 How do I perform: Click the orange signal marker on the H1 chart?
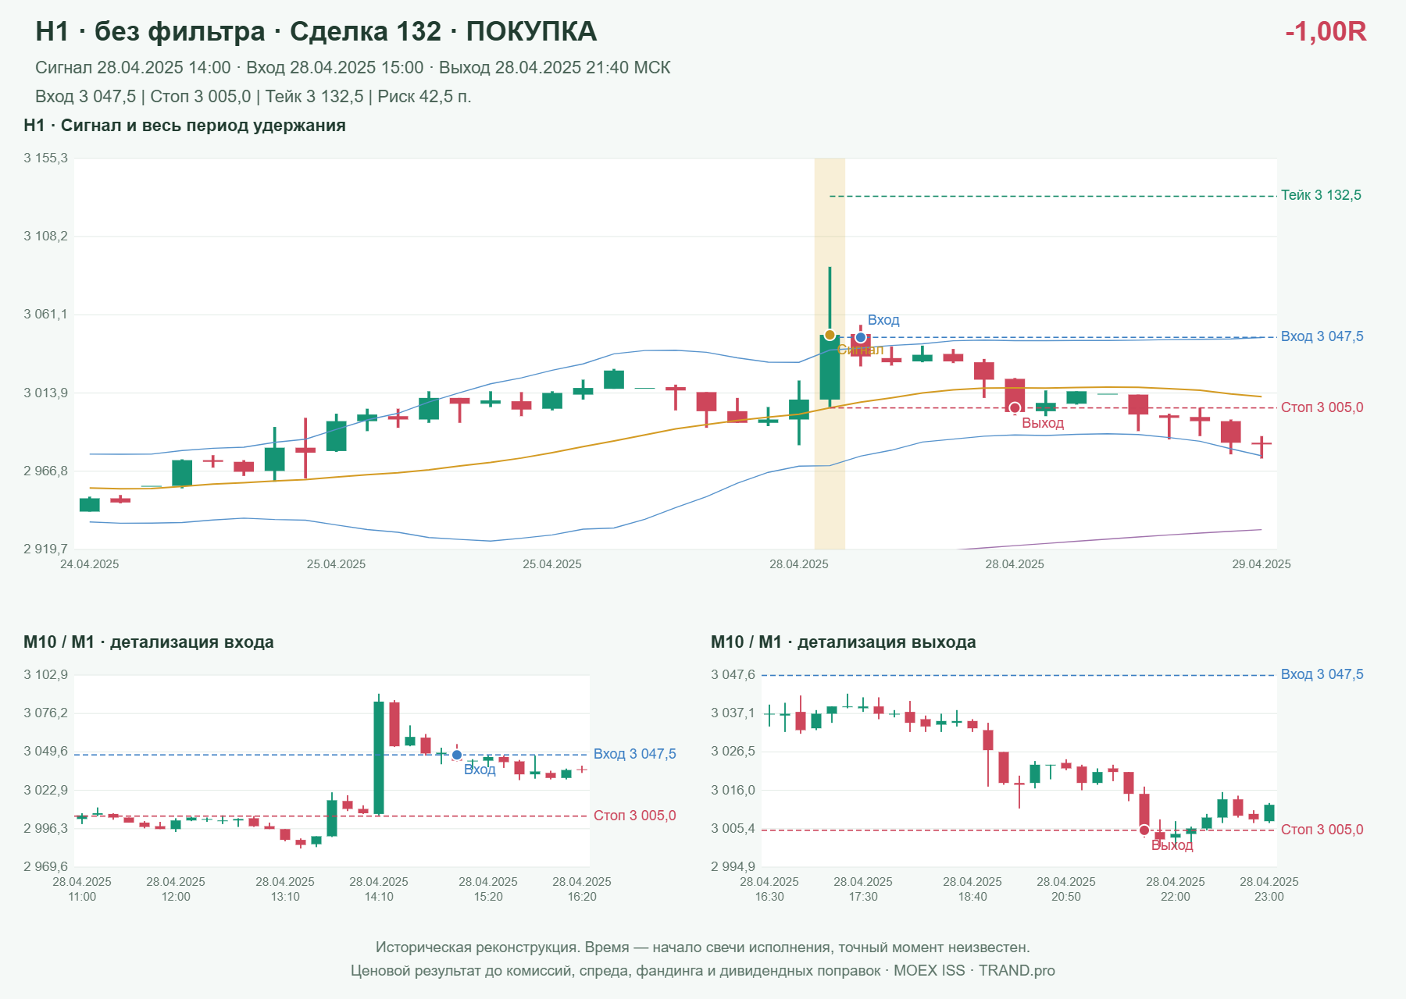(x=830, y=335)
